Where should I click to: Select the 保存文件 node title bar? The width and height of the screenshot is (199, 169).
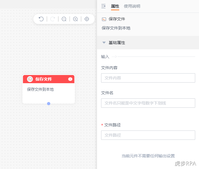coord(49,79)
